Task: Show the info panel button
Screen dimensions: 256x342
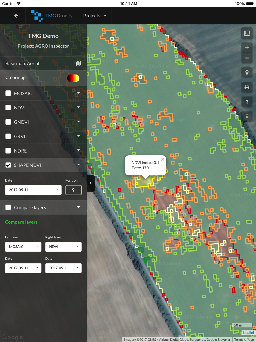Action: coord(247,116)
